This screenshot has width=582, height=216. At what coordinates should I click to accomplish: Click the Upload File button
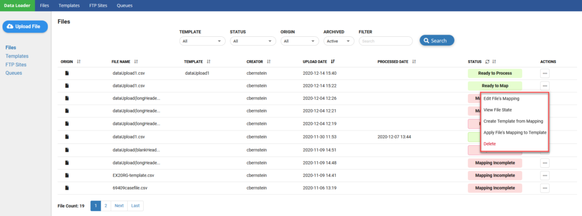(x=25, y=27)
